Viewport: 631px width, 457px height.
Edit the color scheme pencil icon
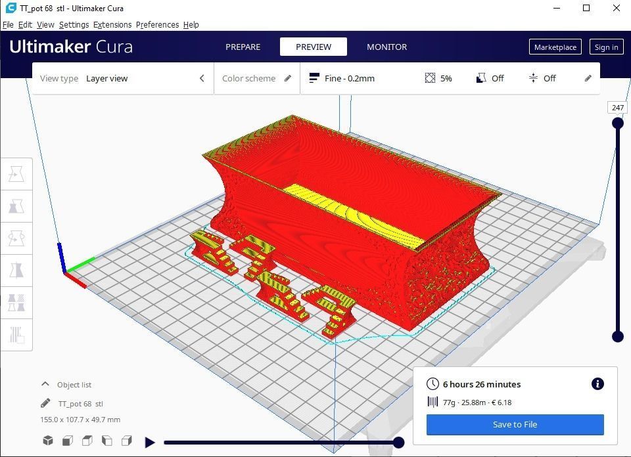click(288, 78)
